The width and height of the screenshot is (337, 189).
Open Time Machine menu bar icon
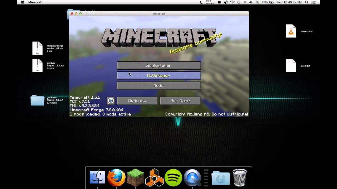[239, 2]
